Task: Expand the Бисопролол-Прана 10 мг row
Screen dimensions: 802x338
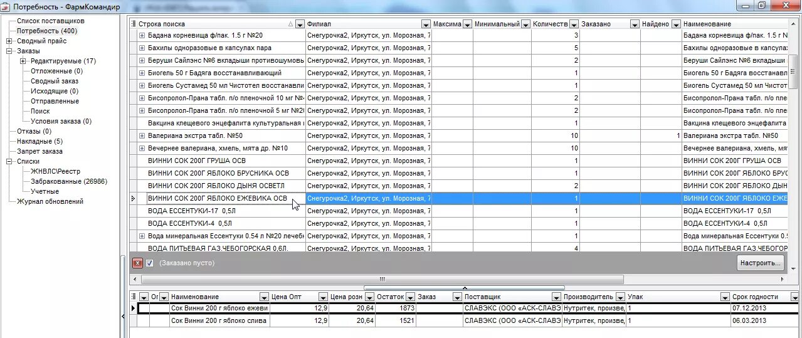Action: 142,98
